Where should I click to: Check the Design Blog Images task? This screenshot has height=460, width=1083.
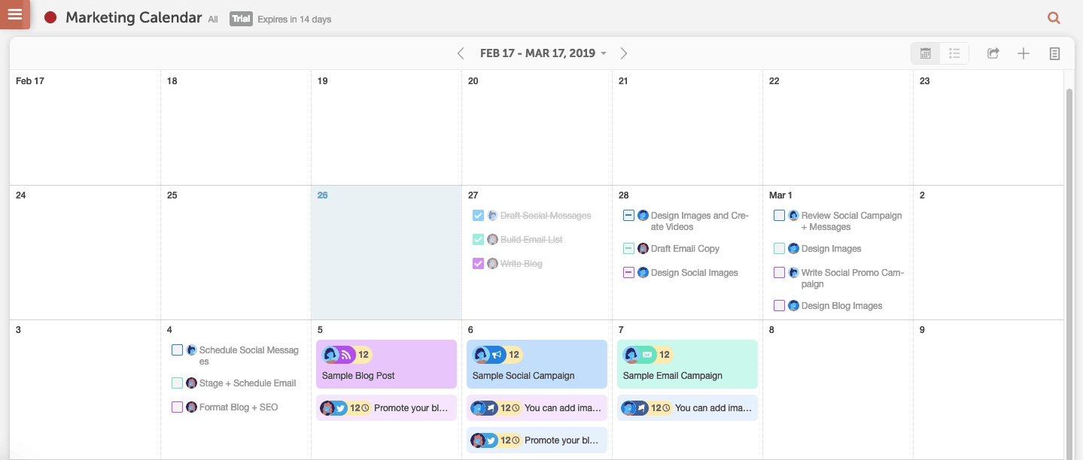point(779,306)
